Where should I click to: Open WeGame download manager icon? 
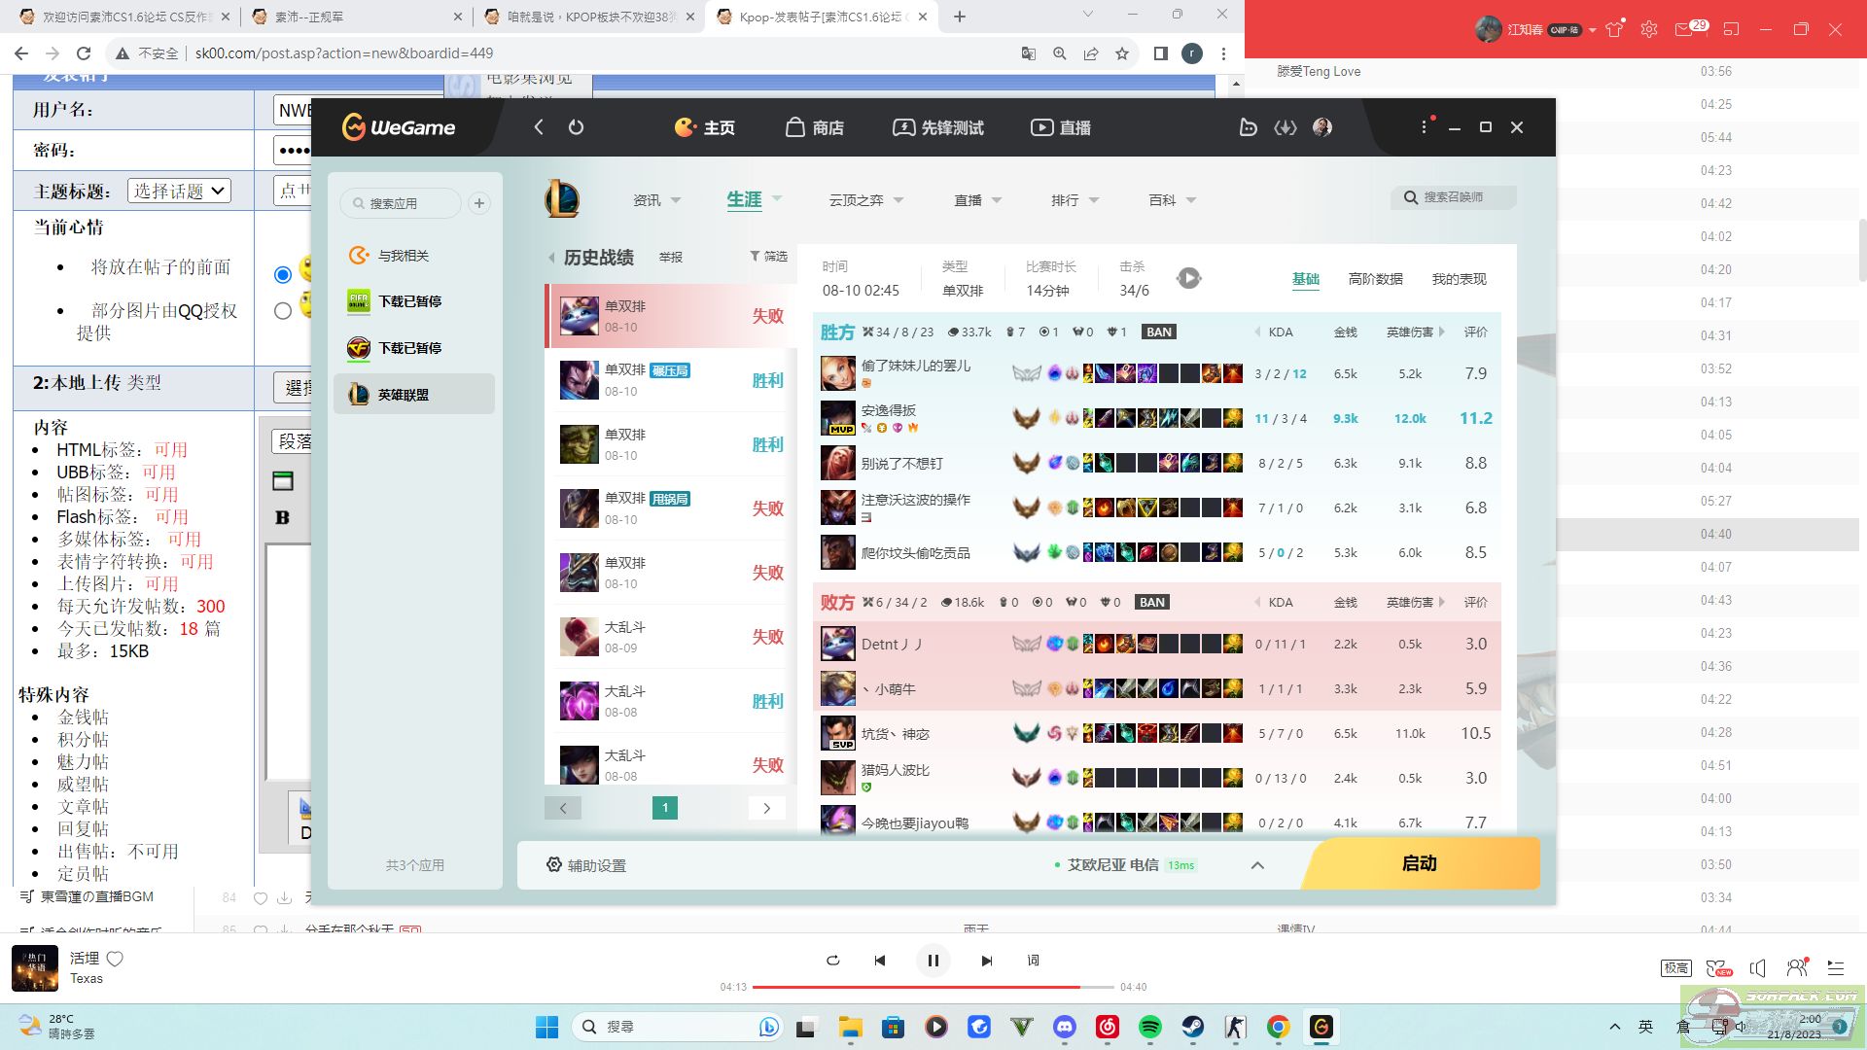click(1286, 127)
